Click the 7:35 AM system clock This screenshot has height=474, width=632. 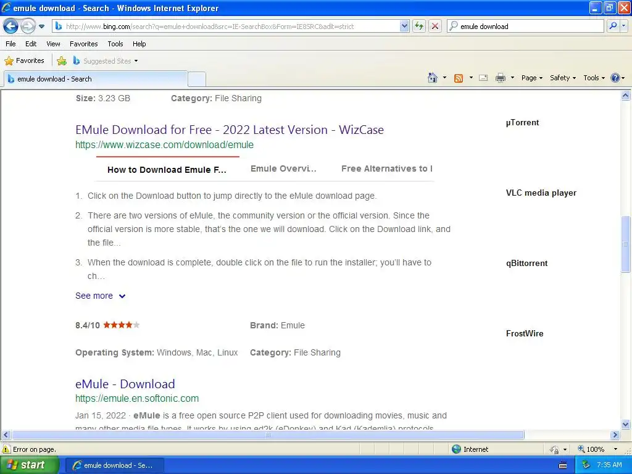point(609,465)
